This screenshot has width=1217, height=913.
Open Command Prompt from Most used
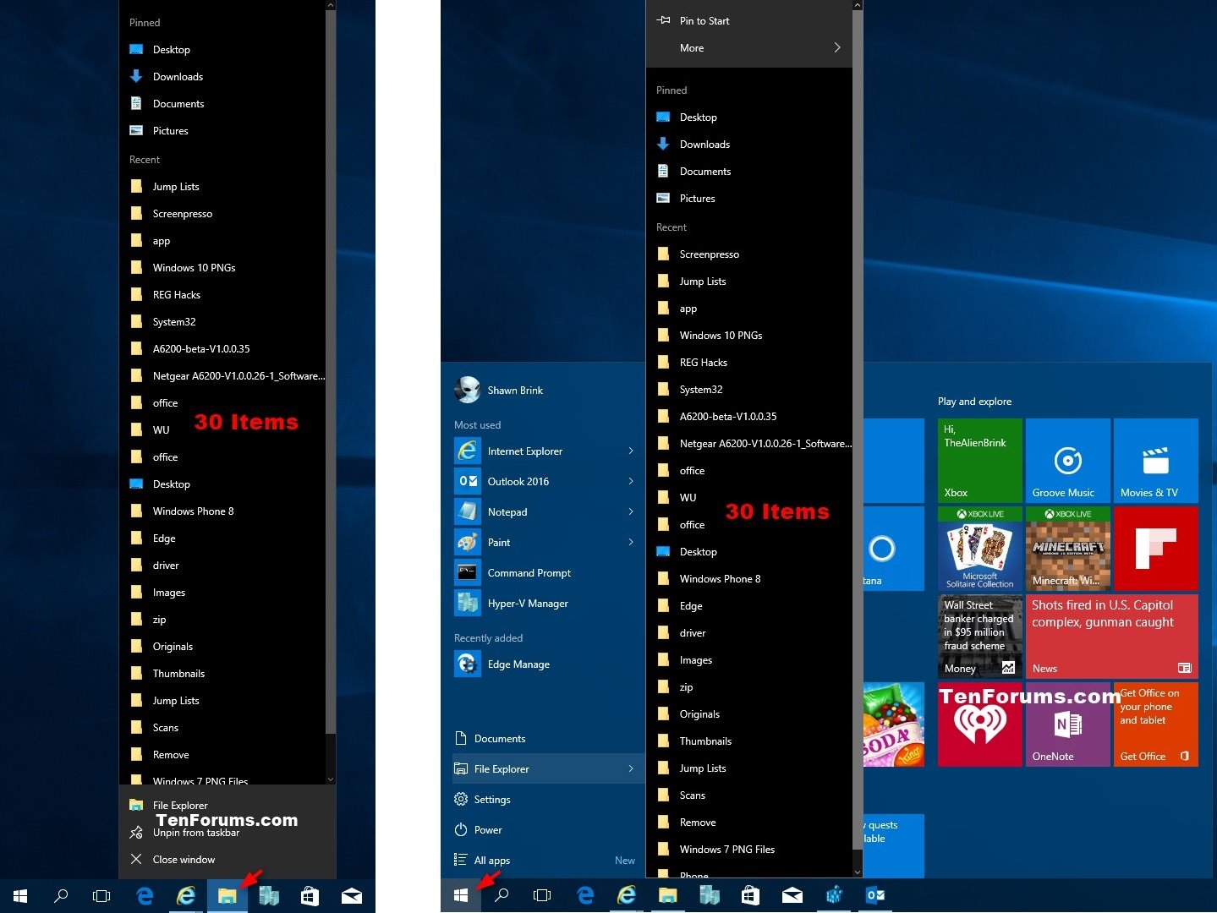coord(548,573)
